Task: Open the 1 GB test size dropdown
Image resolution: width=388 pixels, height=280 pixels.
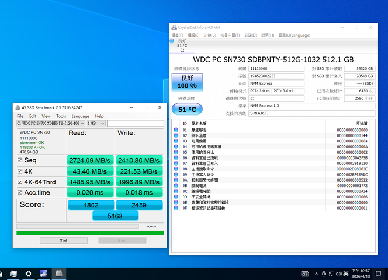Action: pos(96,123)
